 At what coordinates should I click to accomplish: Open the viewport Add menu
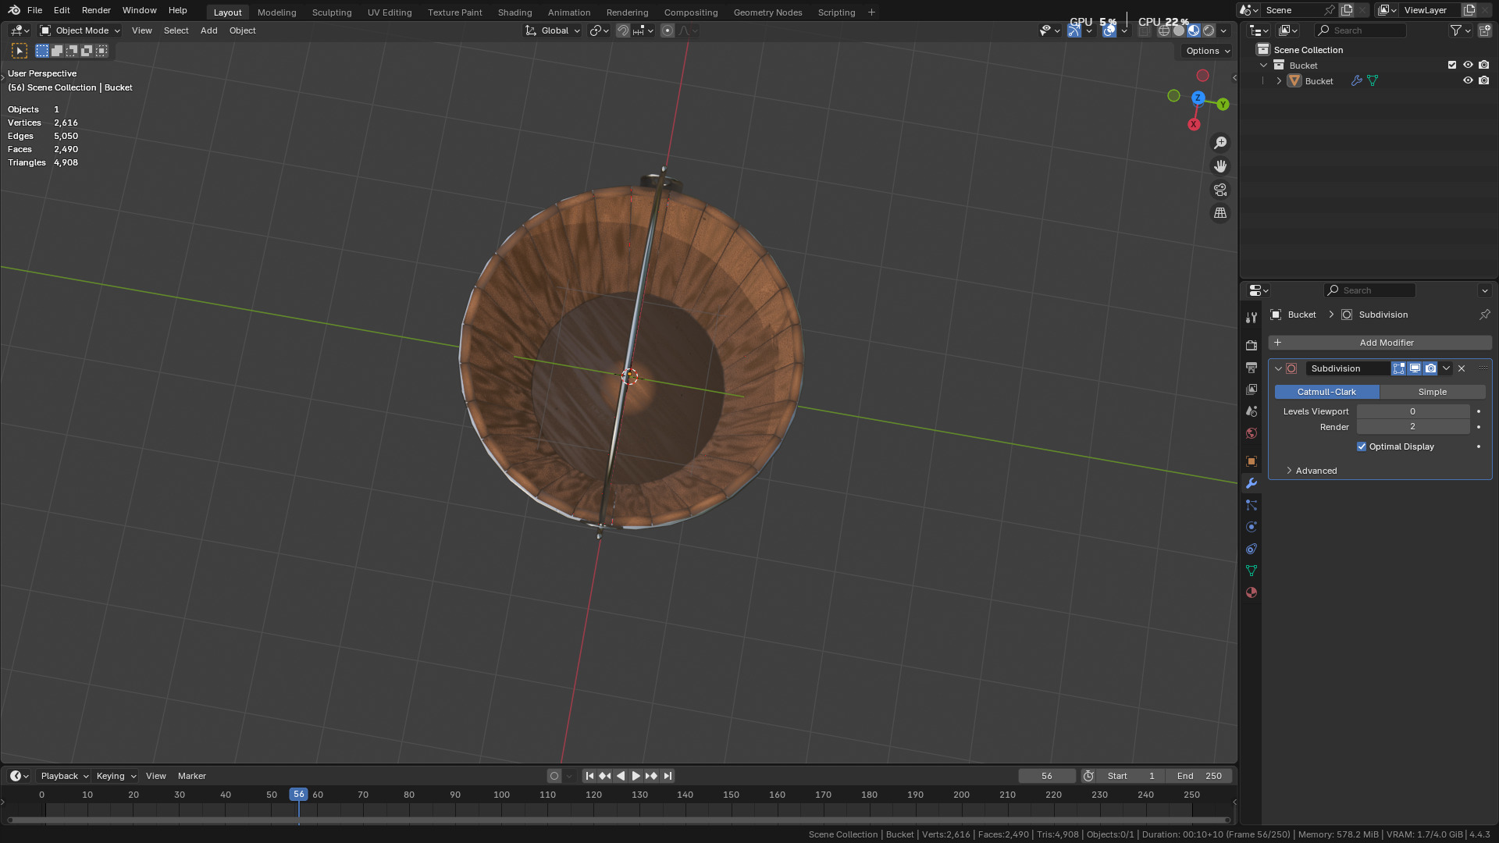(x=208, y=30)
